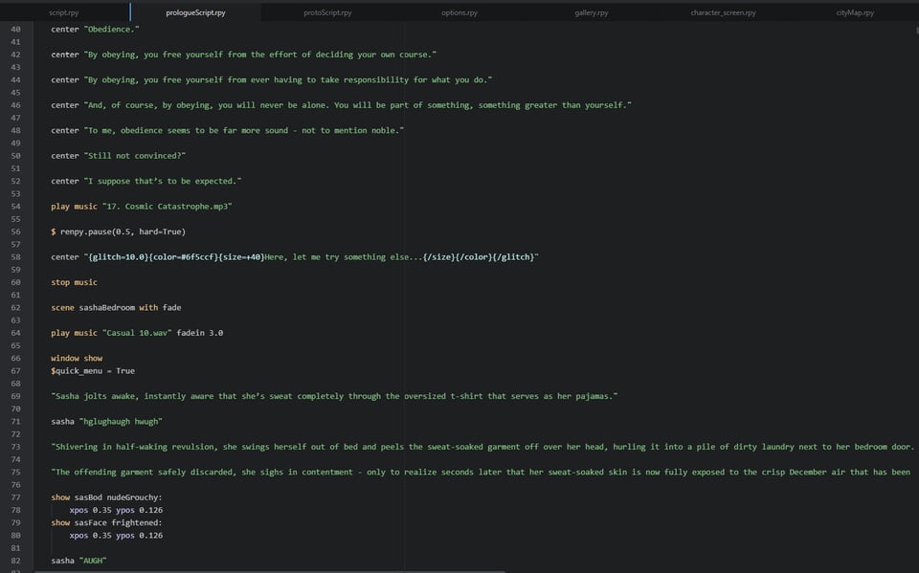
Task: Place cursor in the "hglughaugh hwugh" dialogue
Action: coord(123,421)
